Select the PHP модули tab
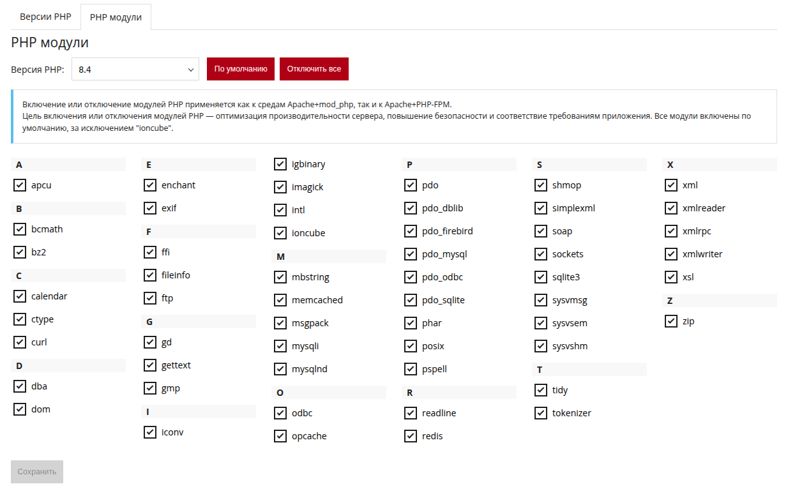This screenshot has height=498, width=788. (116, 17)
